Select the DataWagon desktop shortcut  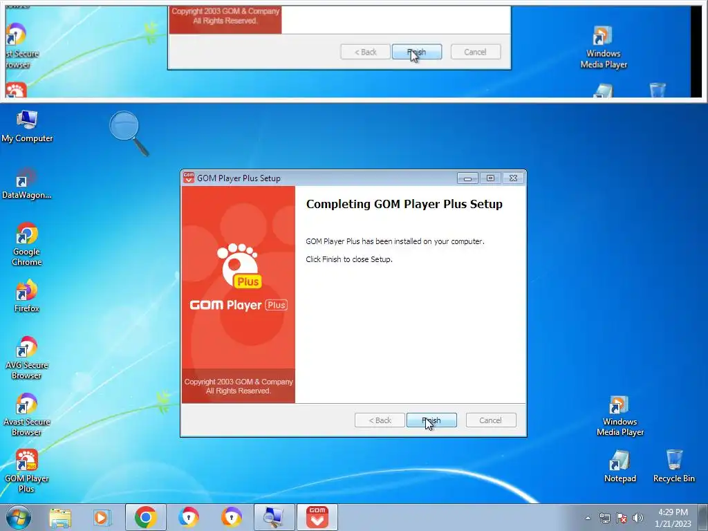point(26,184)
